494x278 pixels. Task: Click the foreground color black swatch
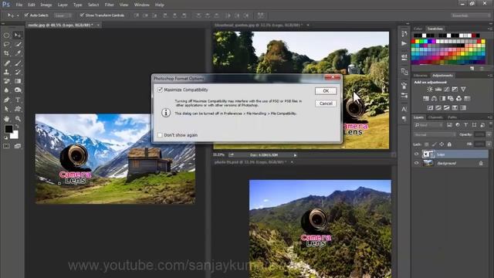8,129
